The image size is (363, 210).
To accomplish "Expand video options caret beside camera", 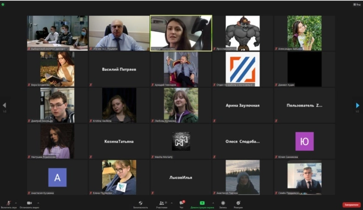I will coord(38,203).
